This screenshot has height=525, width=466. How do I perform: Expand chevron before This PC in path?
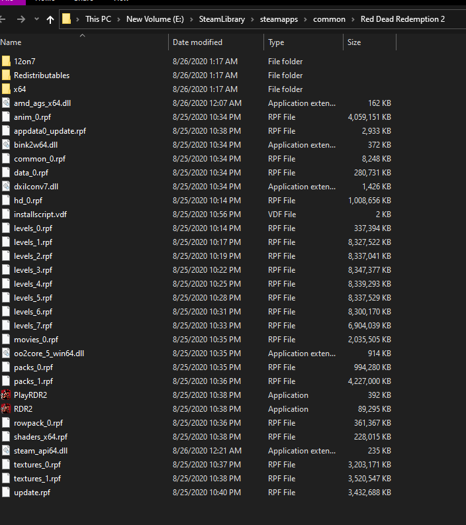(x=77, y=19)
